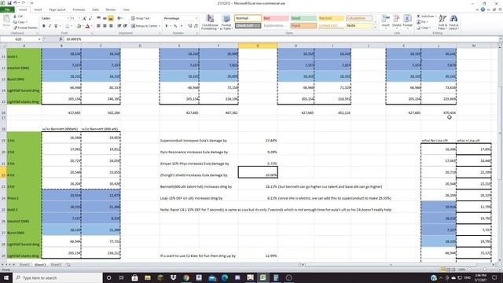Open the borders dropdown arrow
503x283 pixels.
(72, 26)
